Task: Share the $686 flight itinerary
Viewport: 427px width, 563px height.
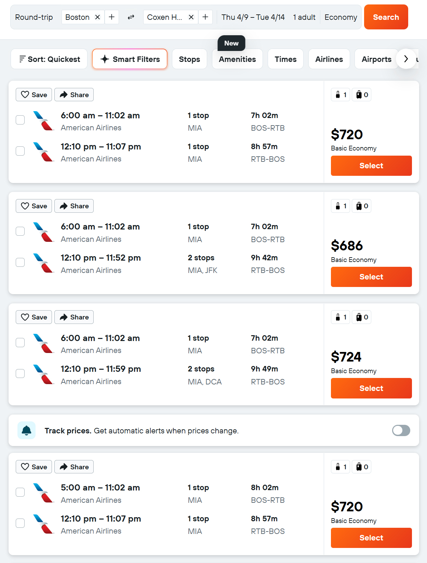Action: coord(74,206)
